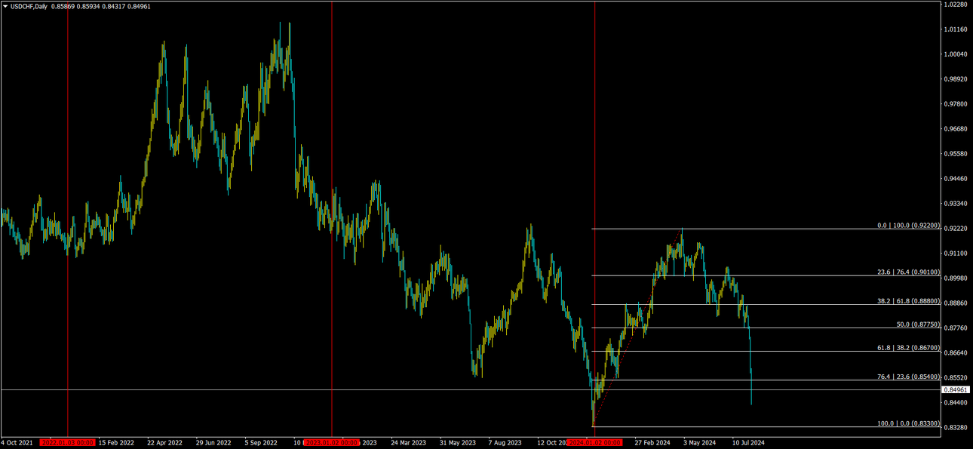Viewport: 973px width, 449px height.
Task: Click the 0.96680 price scale label
Action: coord(956,129)
